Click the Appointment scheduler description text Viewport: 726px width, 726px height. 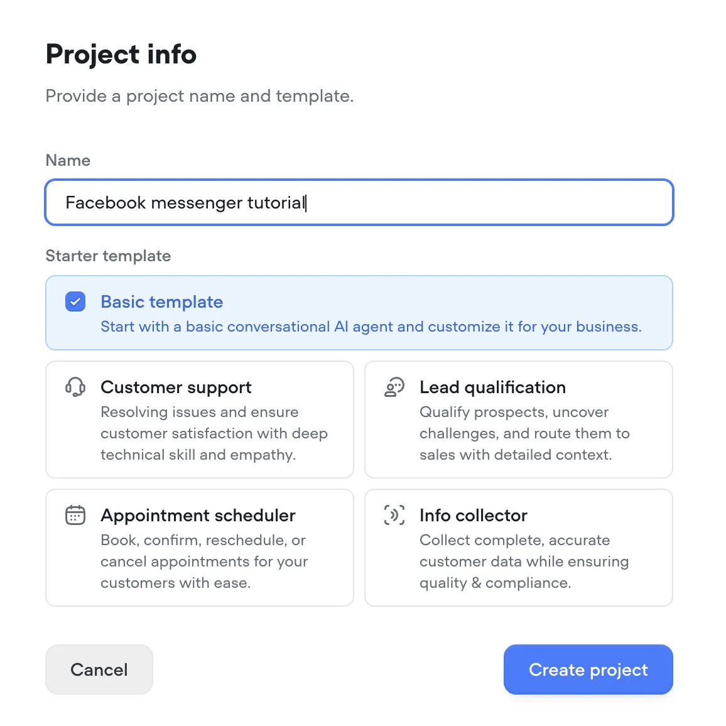204,561
